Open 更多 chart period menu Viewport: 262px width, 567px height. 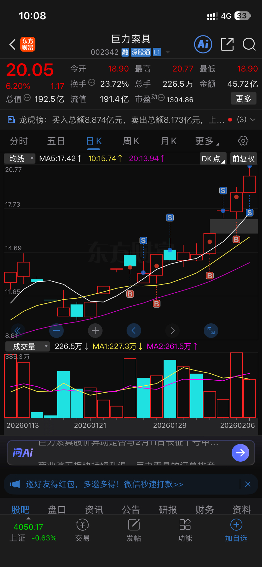pos(207,141)
